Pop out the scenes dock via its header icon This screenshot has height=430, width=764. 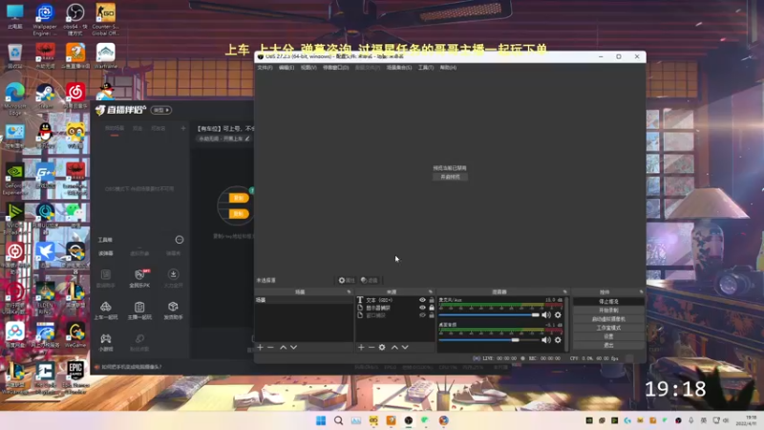pyautogui.click(x=349, y=292)
